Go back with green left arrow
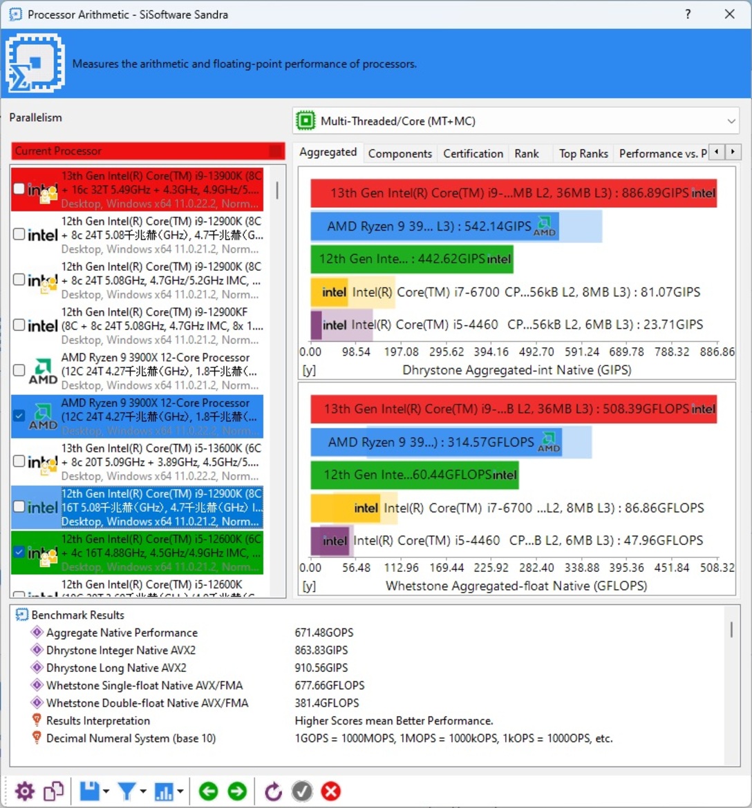This screenshot has width=752, height=808. click(208, 791)
